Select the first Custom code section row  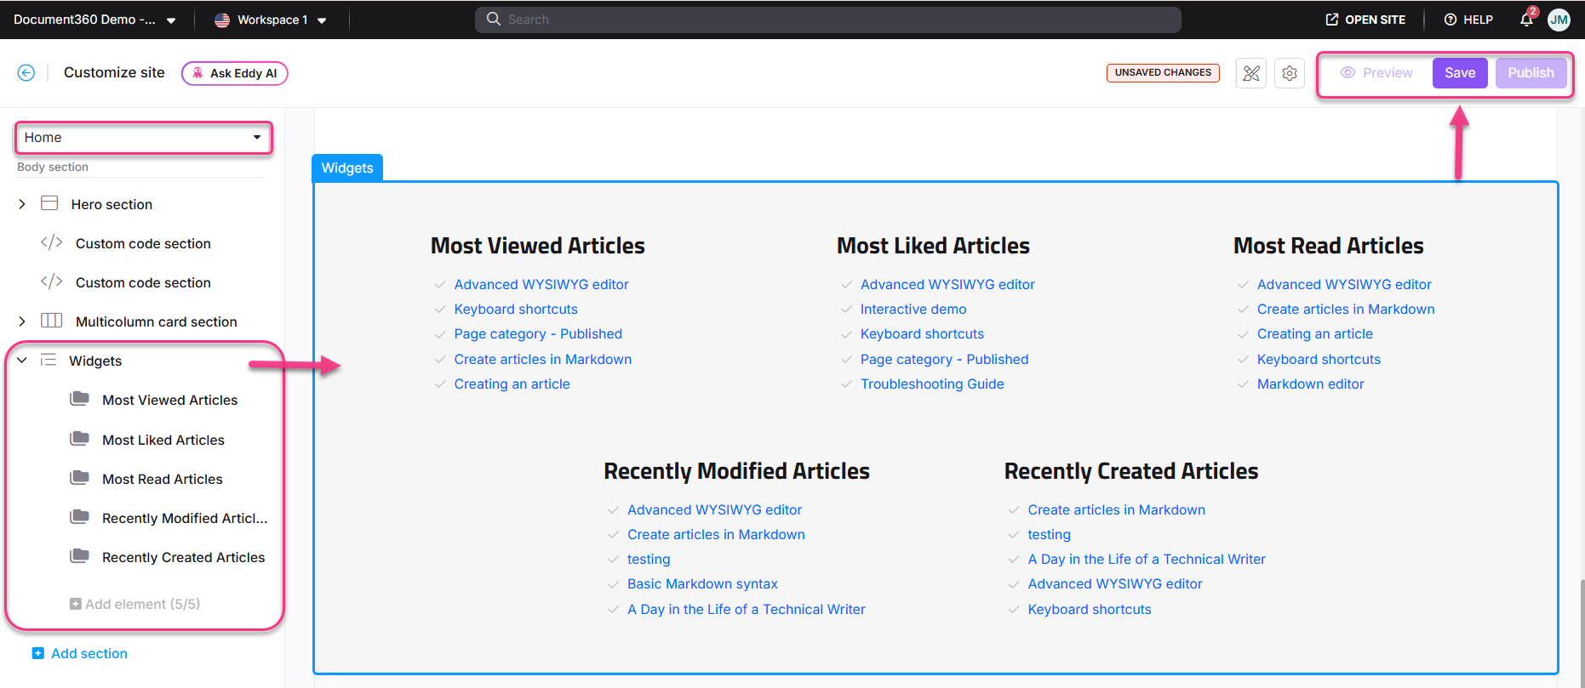(143, 243)
